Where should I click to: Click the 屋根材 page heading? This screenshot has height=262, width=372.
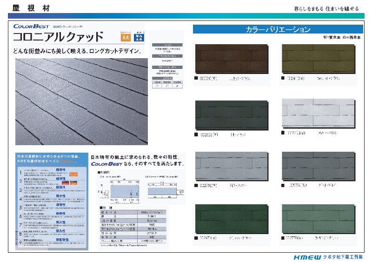31,8
